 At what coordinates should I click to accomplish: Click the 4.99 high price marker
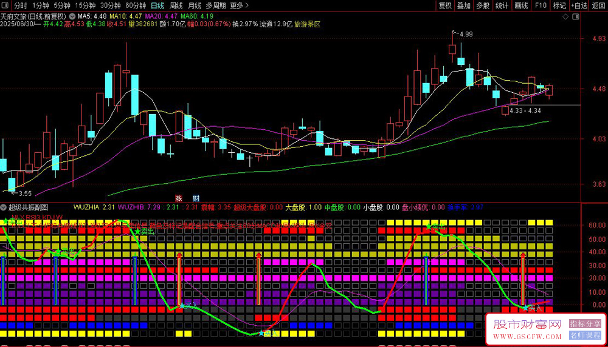(466, 34)
